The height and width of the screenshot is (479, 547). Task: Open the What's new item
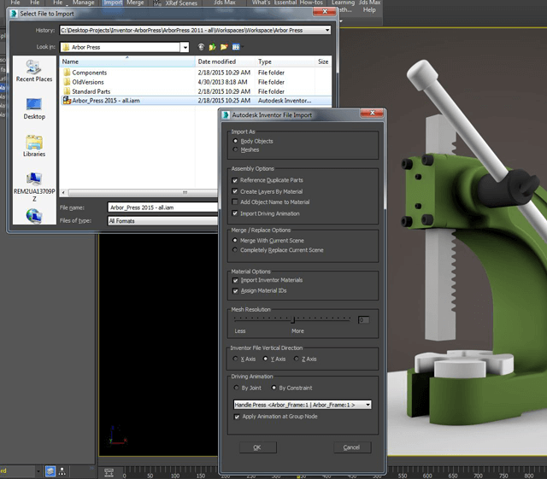tap(262, 3)
